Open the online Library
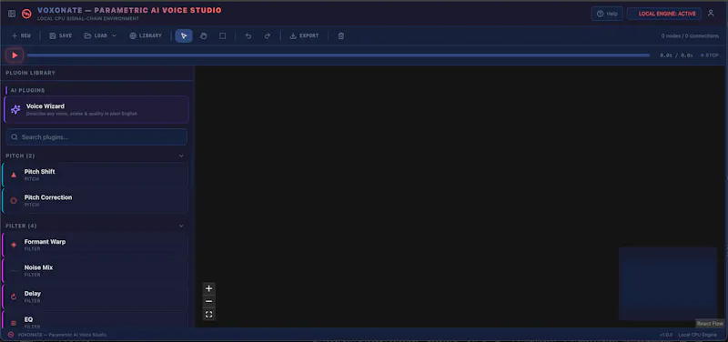 click(146, 35)
